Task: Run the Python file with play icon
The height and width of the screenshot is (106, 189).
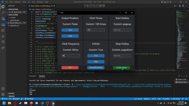Action: click(x=175, y=6)
